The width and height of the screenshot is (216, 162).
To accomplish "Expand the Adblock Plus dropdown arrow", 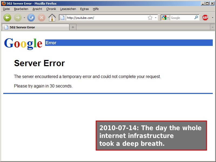I will coord(212,18).
